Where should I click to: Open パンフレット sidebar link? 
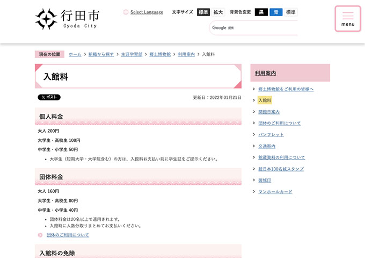[271, 135]
